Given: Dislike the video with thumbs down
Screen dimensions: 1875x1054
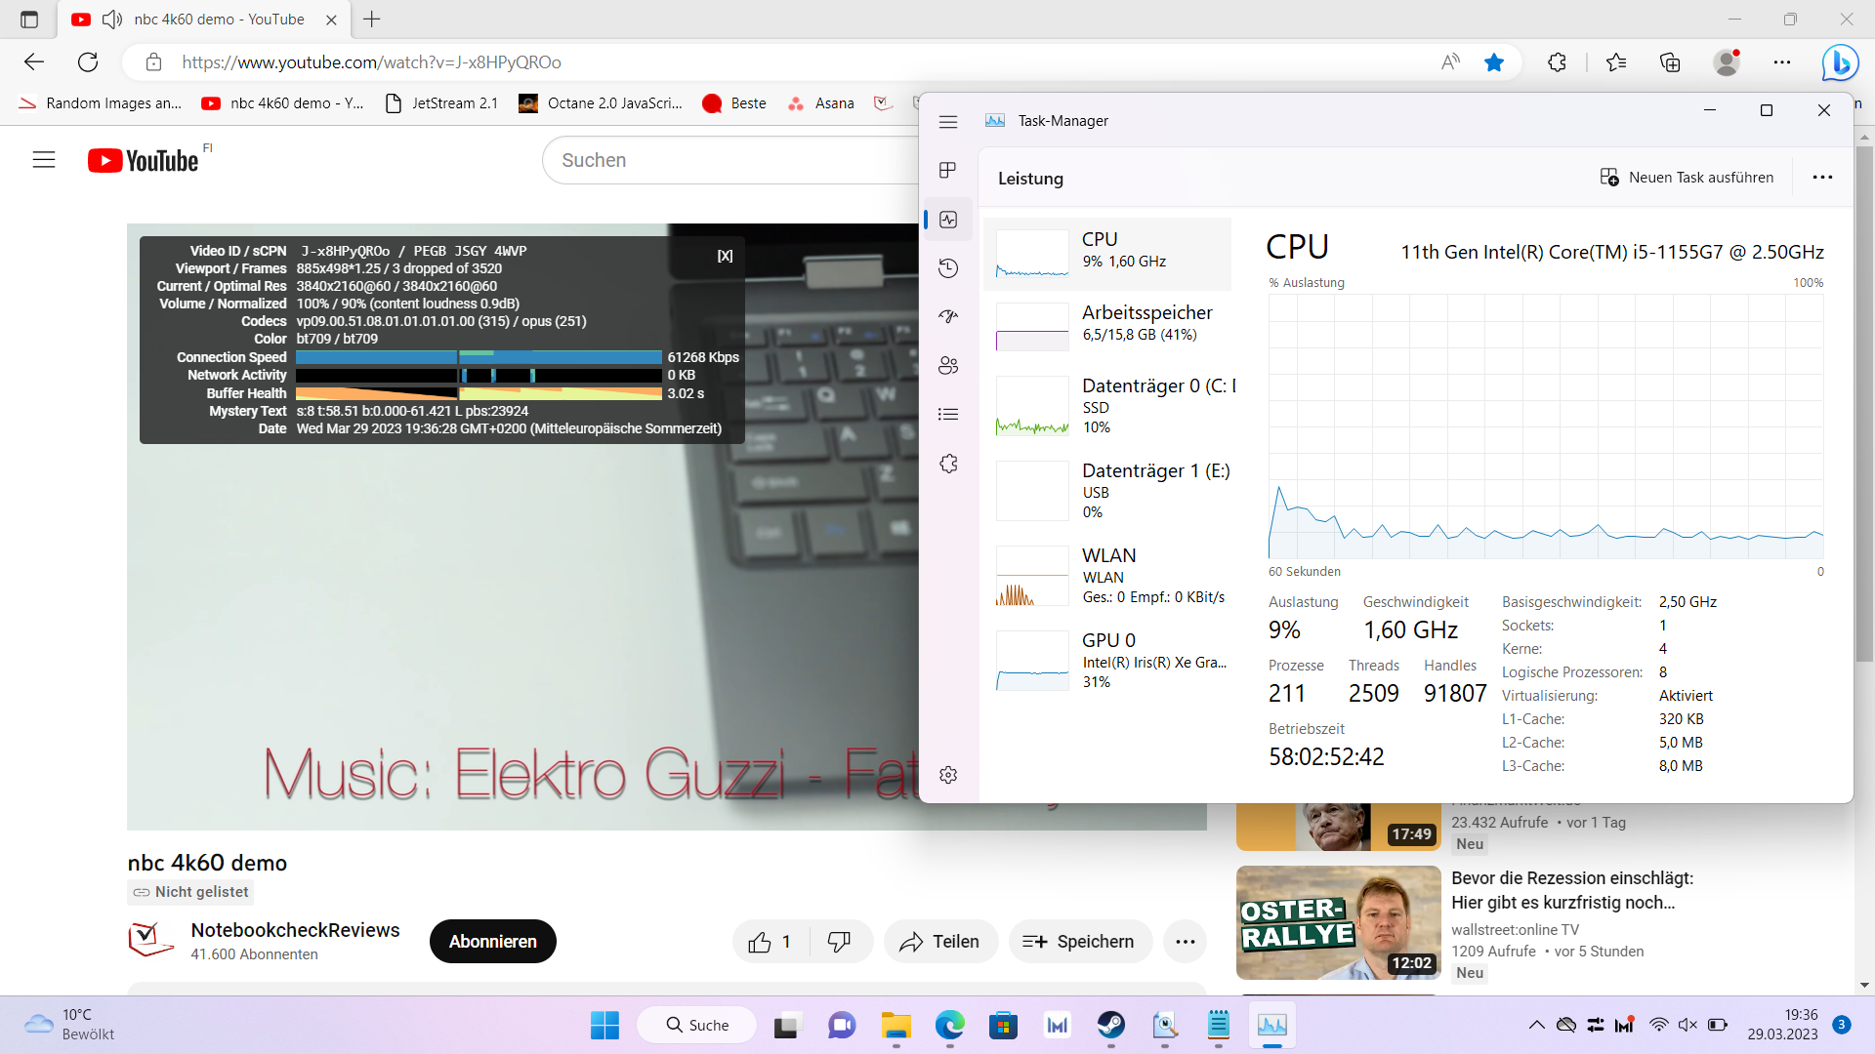Looking at the screenshot, I should click(x=839, y=942).
